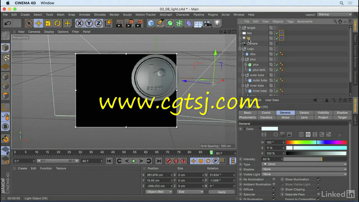
Task: Open the File menu
Action: pos(5,14)
